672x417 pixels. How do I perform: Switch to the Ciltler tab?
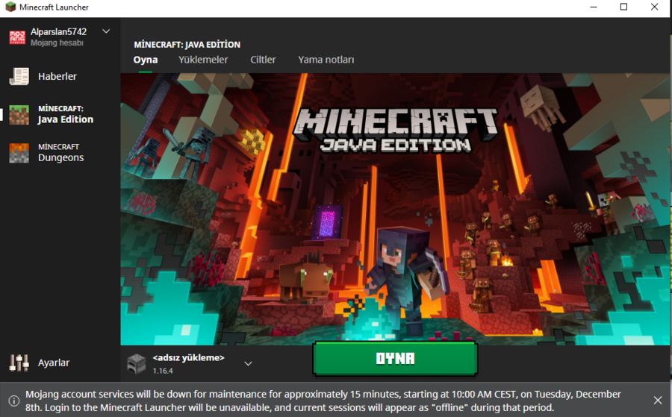263,60
